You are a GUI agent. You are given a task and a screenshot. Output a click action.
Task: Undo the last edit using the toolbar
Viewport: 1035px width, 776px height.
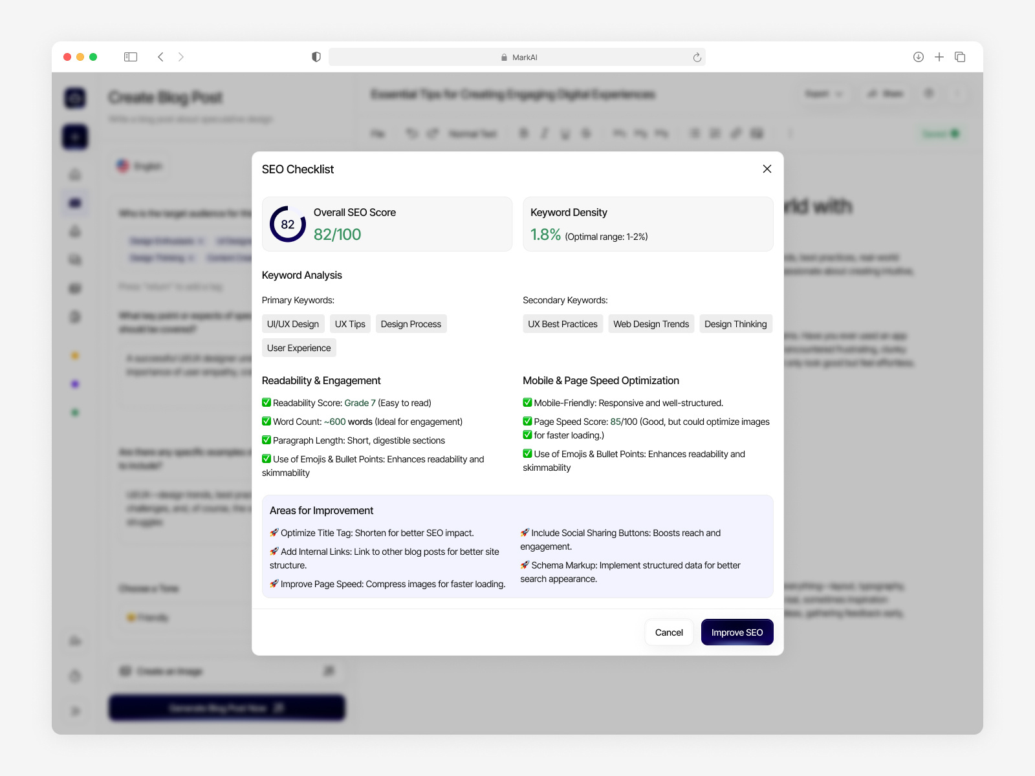(412, 133)
